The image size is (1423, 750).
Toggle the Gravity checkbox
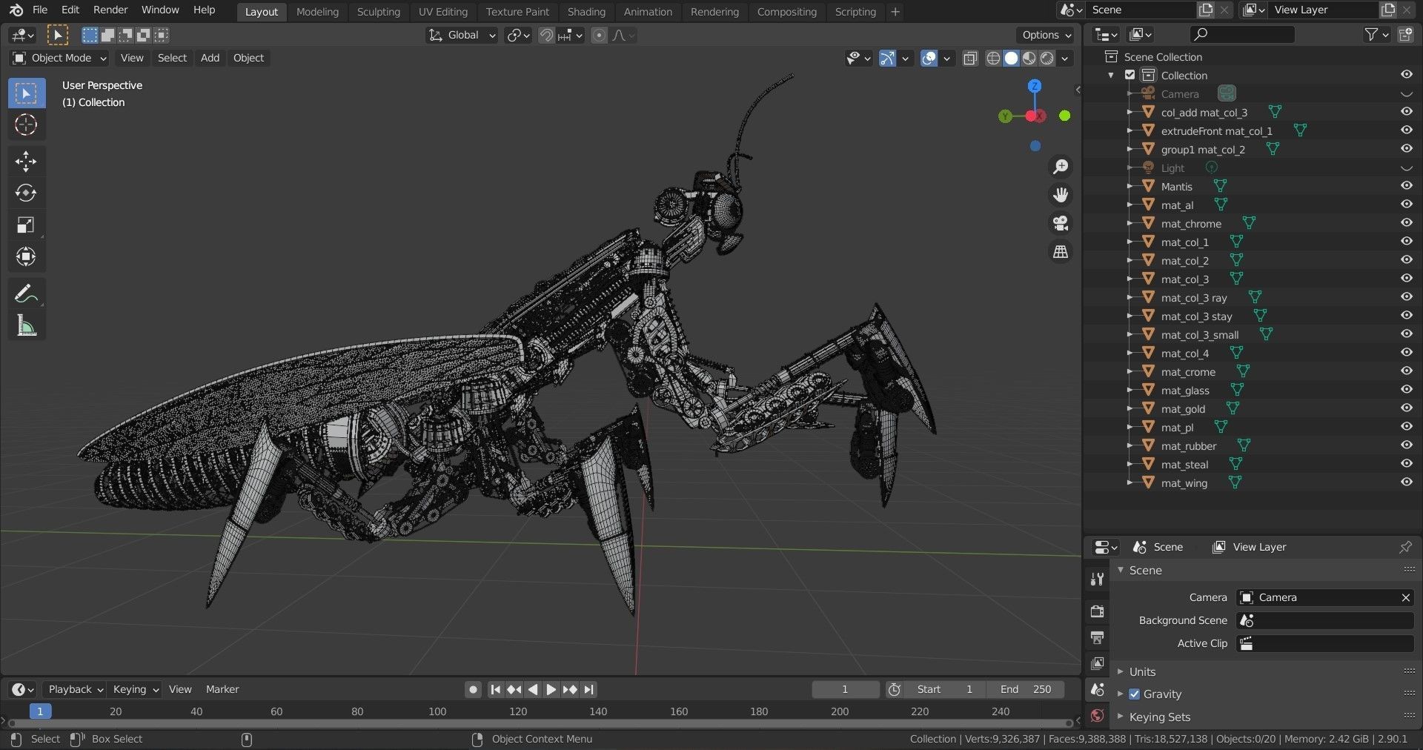tap(1134, 694)
